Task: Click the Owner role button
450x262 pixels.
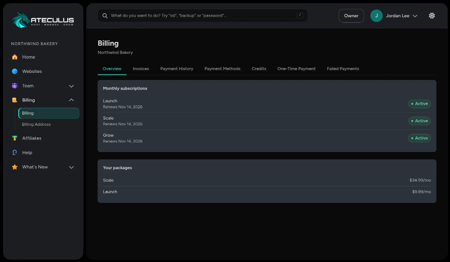Action: tap(351, 16)
